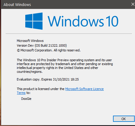
Task: Click the Windows 10 wordmark
Action: [83, 21]
